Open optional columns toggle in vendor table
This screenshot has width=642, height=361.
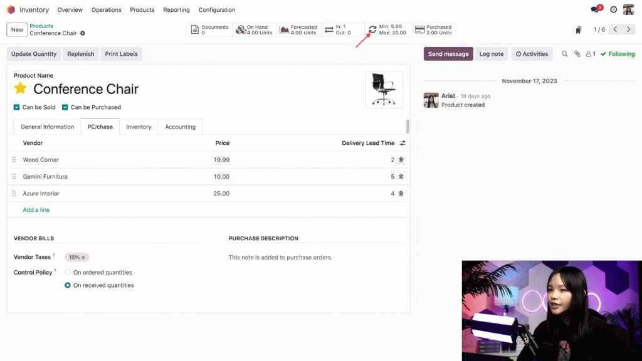[x=403, y=143]
